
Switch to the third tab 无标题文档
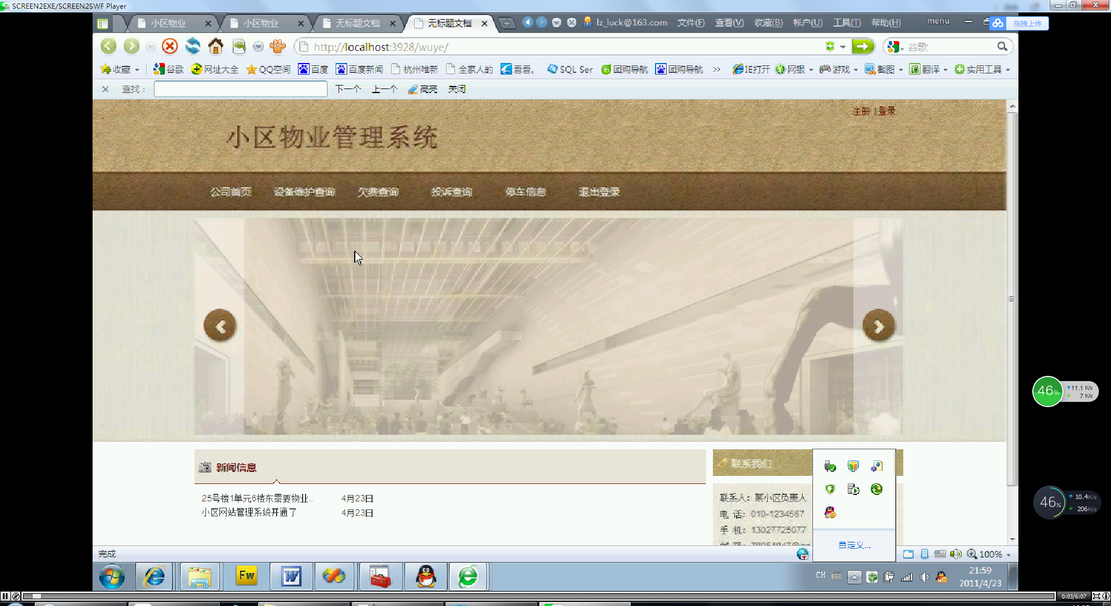click(x=358, y=23)
